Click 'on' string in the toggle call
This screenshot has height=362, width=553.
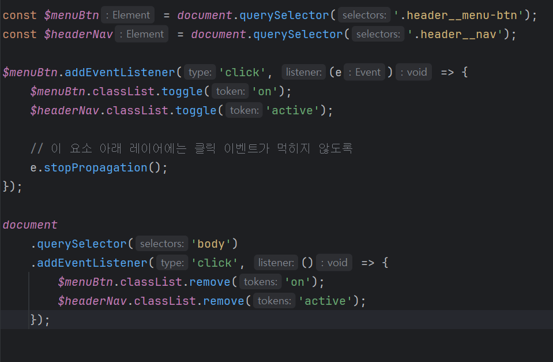point(265,91)
